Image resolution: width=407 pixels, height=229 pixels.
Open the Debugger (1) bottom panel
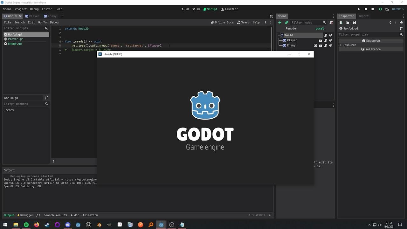[29, 215]
